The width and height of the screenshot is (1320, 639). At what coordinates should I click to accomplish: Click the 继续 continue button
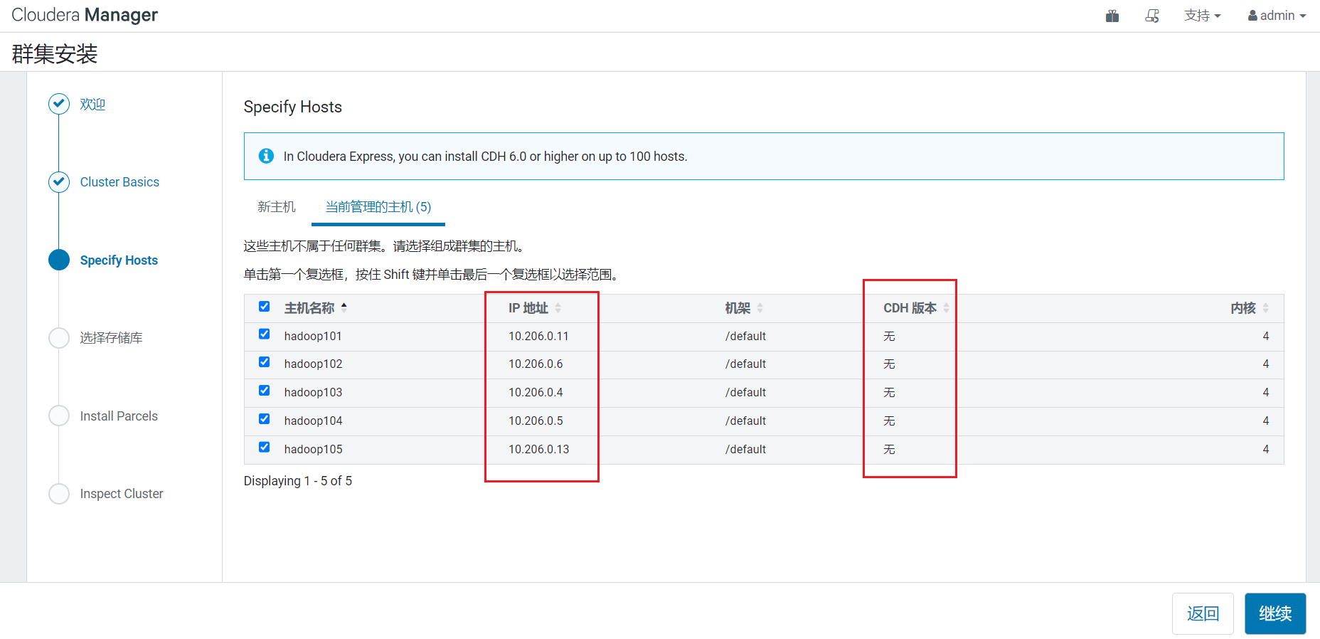coord(1275,613)
